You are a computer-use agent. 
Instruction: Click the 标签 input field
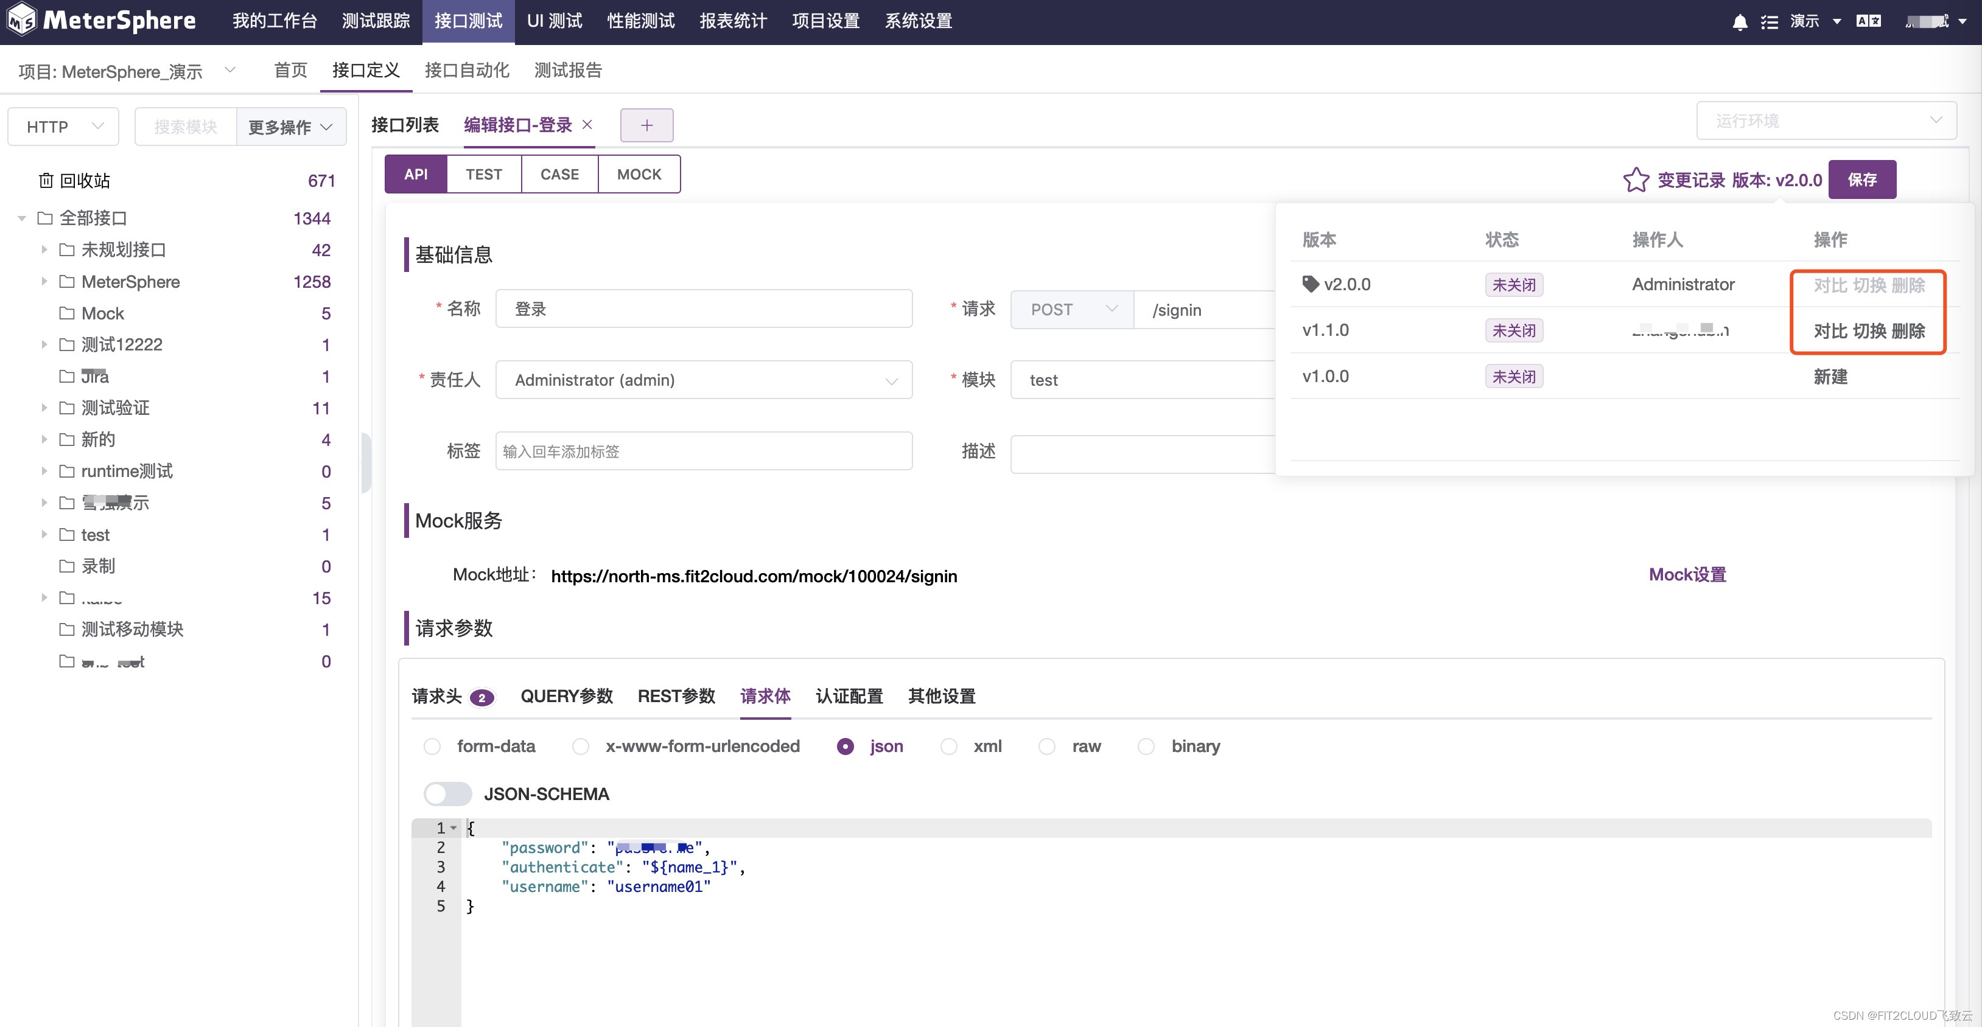[704, 451]
